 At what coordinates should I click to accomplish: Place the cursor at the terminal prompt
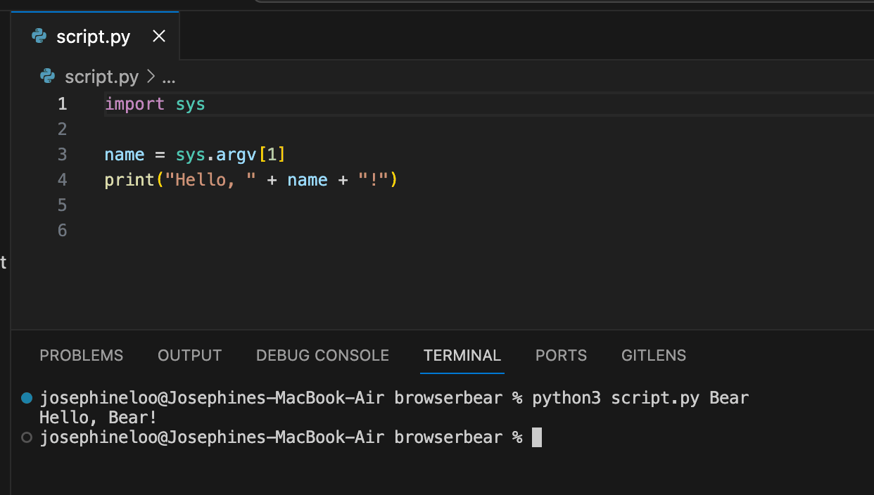coord(538,437)
